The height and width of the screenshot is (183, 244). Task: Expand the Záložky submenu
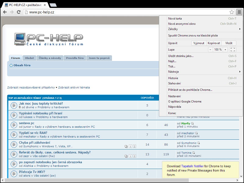(205, 29)
